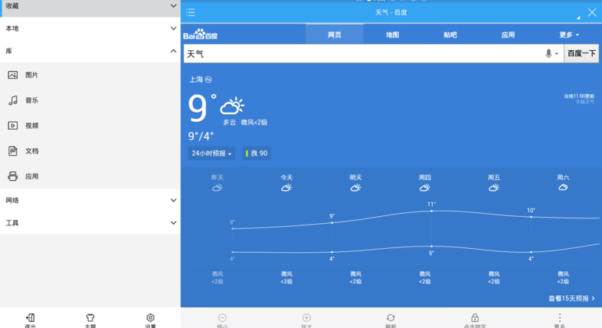Open the 图片 (Pictures) library
The height and width of the screenshot is (328, 602).
point(90,75)
